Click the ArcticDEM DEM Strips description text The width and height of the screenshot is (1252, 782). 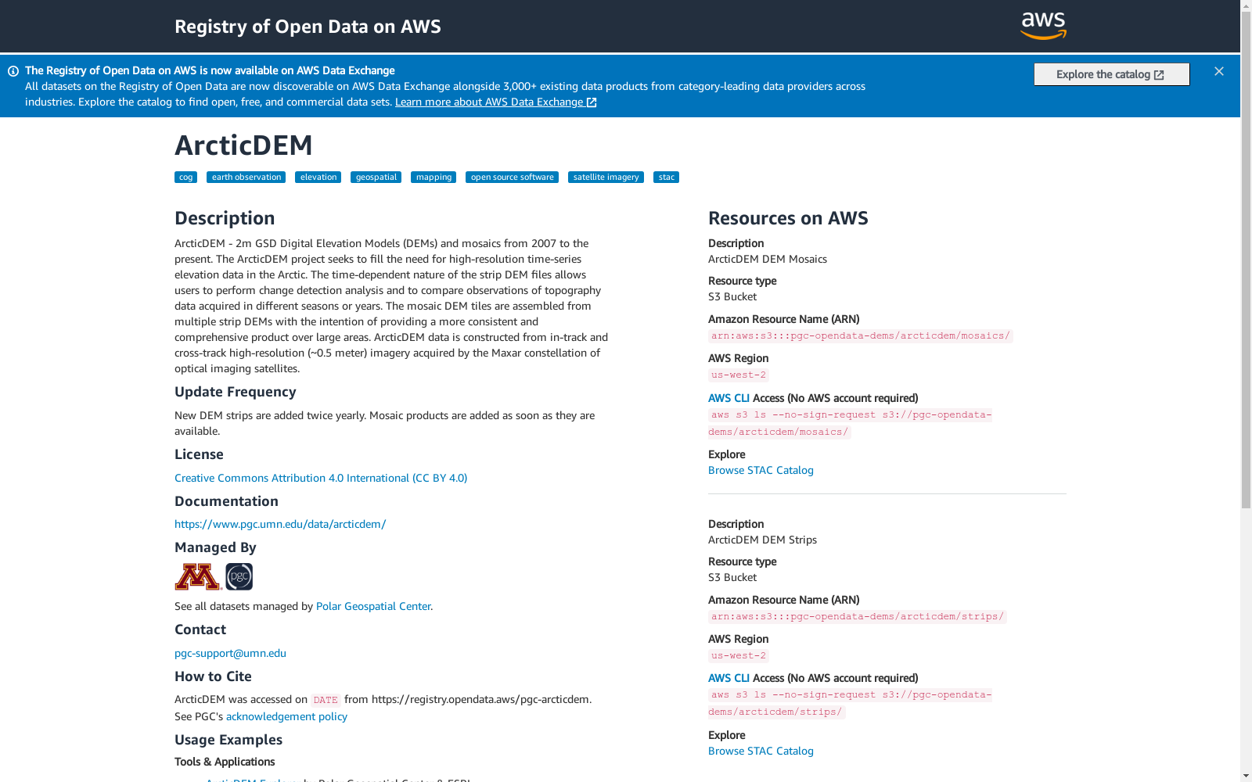[x=762, y=540]
